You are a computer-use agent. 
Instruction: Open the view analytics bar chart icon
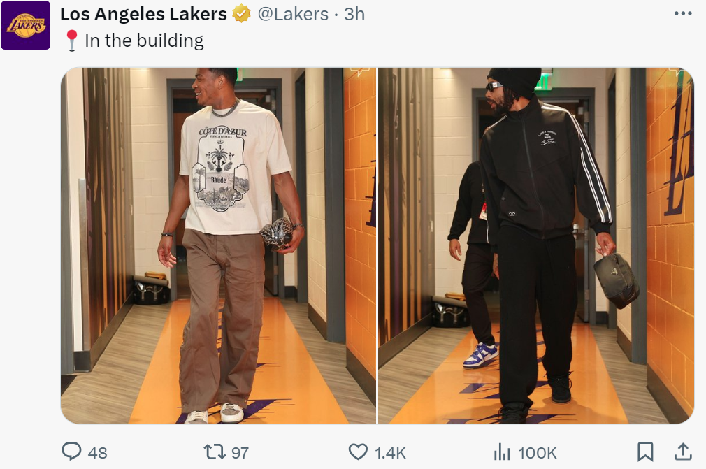tap(502, 452)
